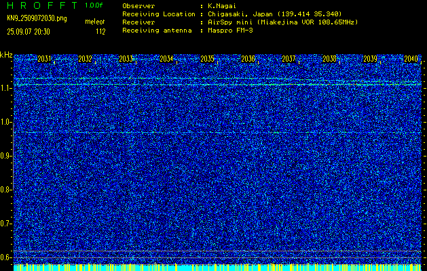The width and height of the screenshot is (427, 271).
Task: Click the 2038 time marker
Action: click(x=329, y=59)
